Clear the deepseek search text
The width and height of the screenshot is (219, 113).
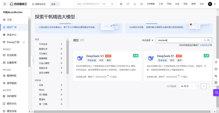[x=205, y=40]
